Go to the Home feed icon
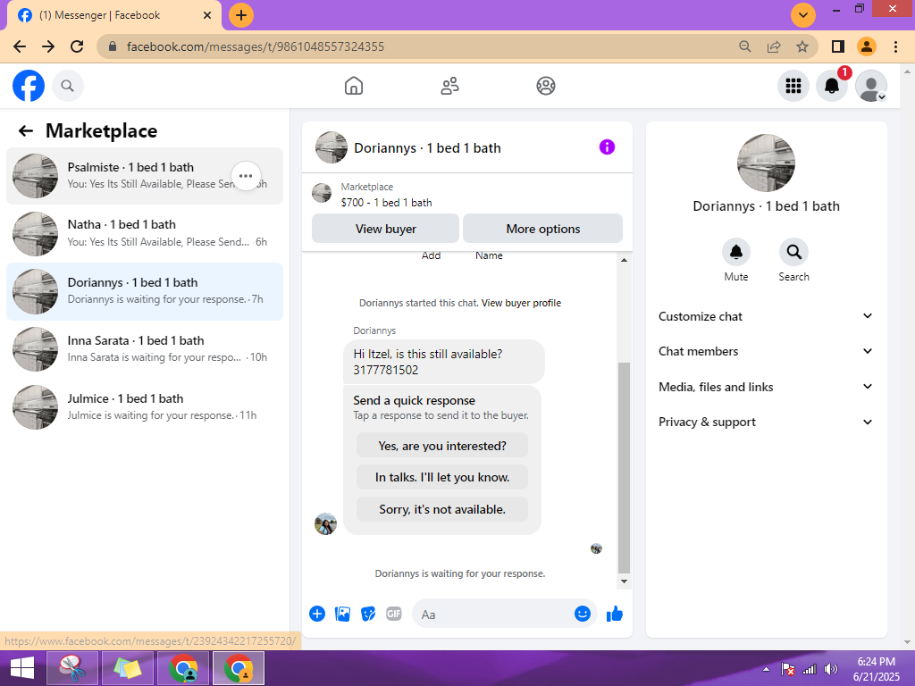The image size is (915, 686). pyautogui.click(x=354, y=86)
